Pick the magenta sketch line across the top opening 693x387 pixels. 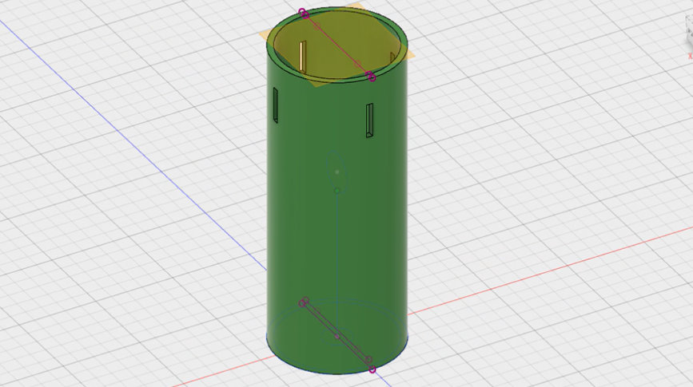[x=337, y=45]
